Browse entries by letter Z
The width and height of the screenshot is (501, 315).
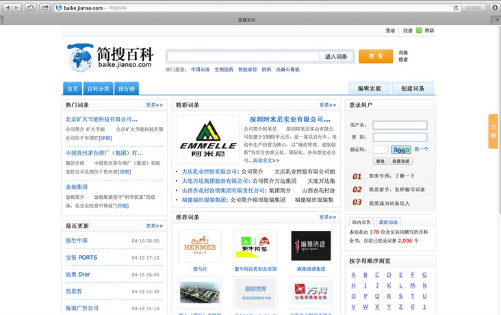400,306
